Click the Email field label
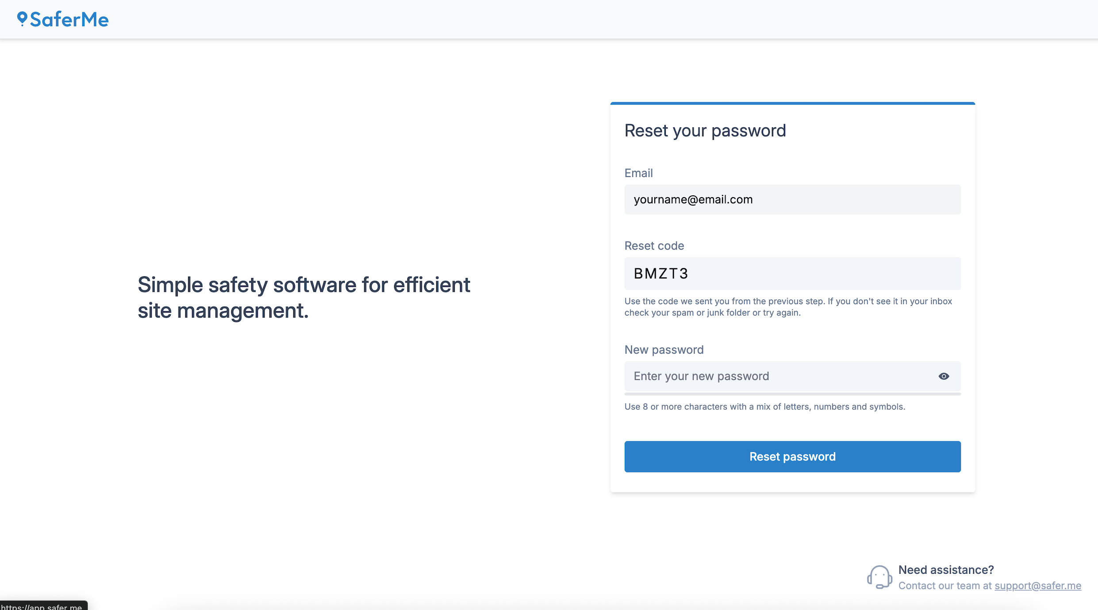 tap(638, 173)
